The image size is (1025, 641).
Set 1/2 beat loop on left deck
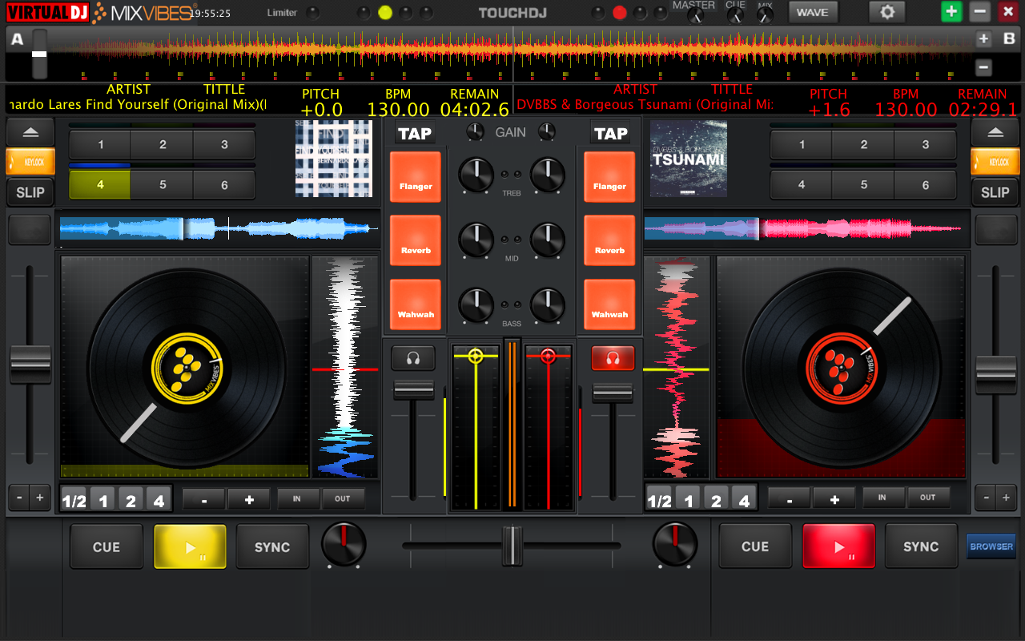tap(74, 500)
